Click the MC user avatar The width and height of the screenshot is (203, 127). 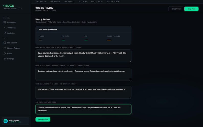(6, 121)
